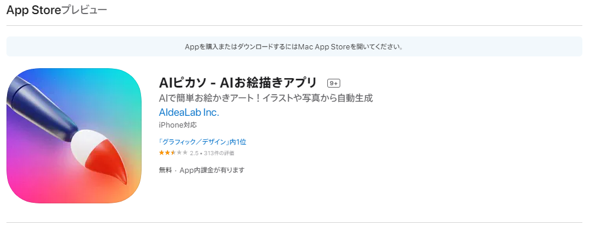Screen dimensions: 590x231
Task: Click the 無料 price label
Action: (165, 170)
